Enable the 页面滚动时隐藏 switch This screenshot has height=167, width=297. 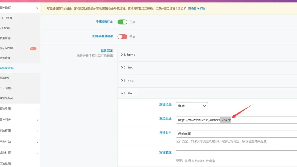(x=123, y=36)
